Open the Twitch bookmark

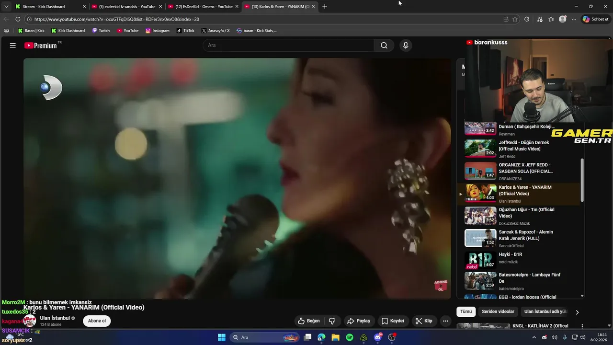click(101, 31)
